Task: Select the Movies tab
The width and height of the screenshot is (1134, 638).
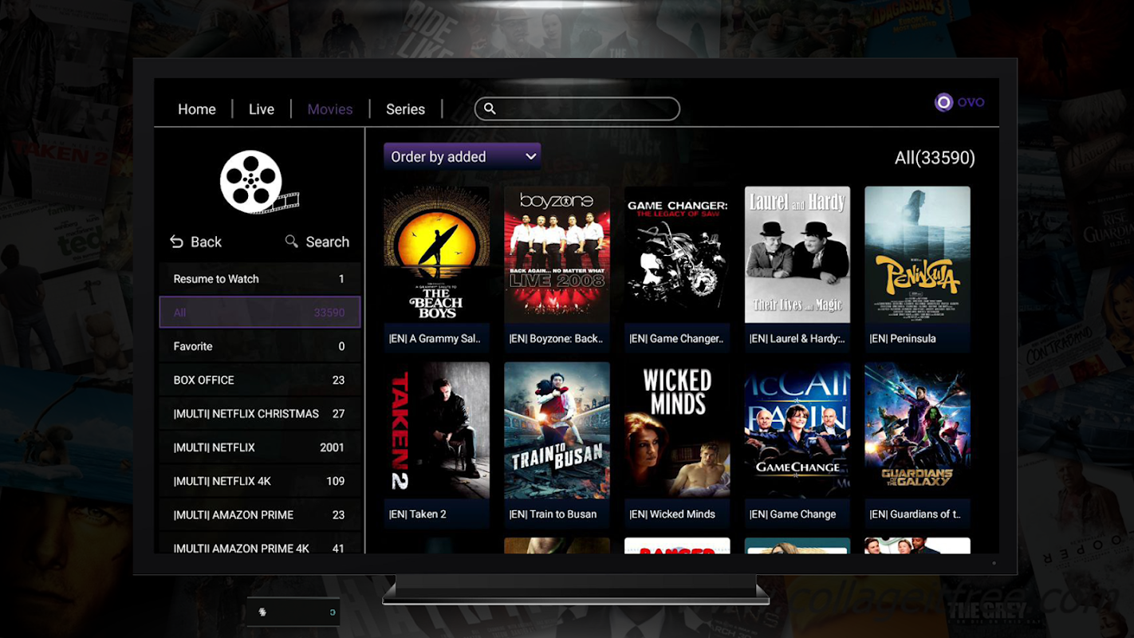Action: click(x=329, y=109)
